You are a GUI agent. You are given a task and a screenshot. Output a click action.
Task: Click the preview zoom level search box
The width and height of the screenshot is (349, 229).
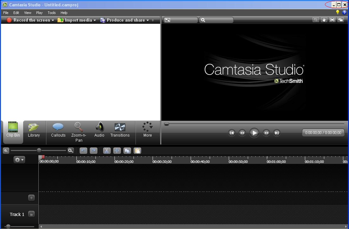click(x=216, y=20)
